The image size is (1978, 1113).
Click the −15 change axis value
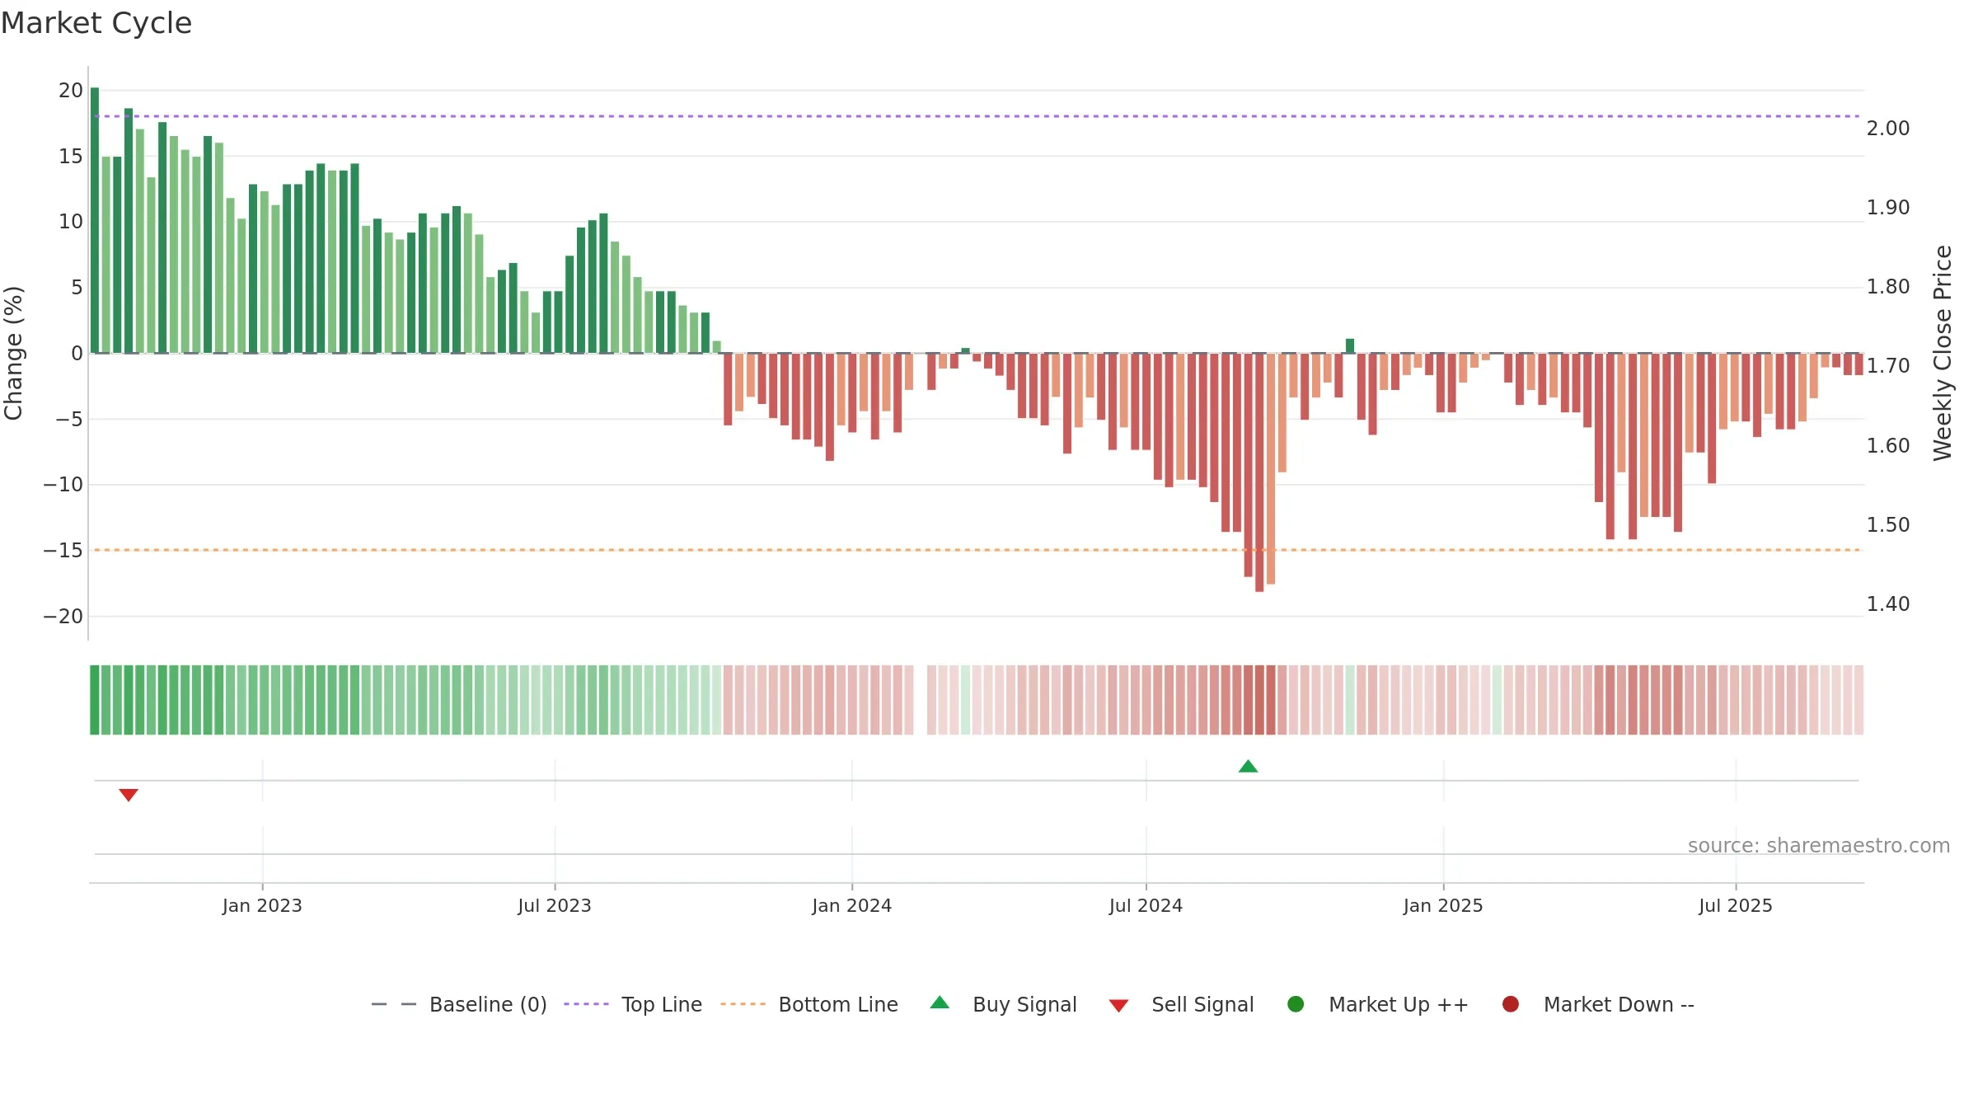(x=63, y=551)
